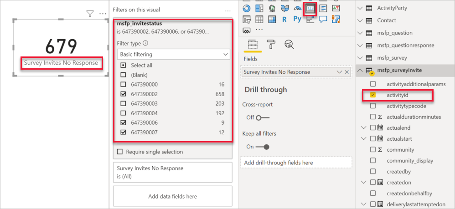The image size is (455, 209).
Task: Expand the ActivityParty table
Action: pyautogui.click(x=361, y=8)
